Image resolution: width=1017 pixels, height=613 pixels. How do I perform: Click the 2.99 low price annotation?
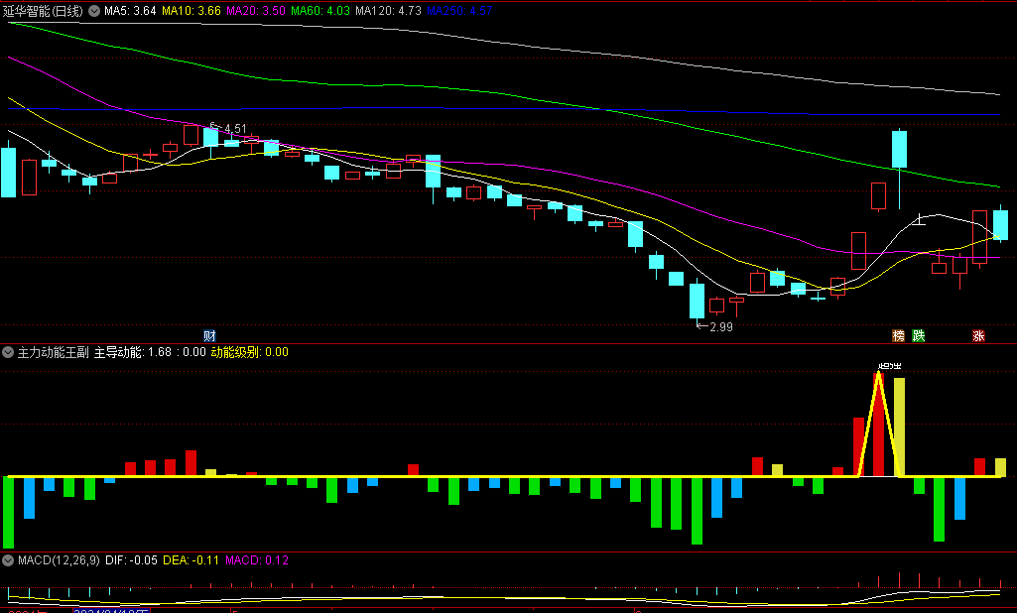(x=721, y=327)
